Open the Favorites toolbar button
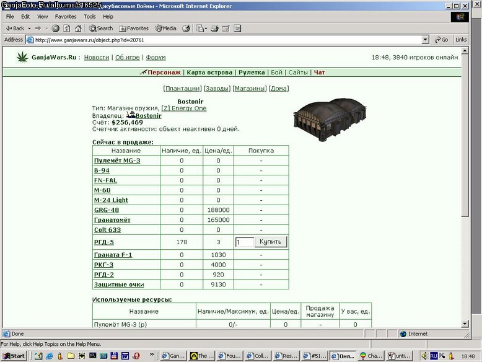 click(x=134, y=29)
